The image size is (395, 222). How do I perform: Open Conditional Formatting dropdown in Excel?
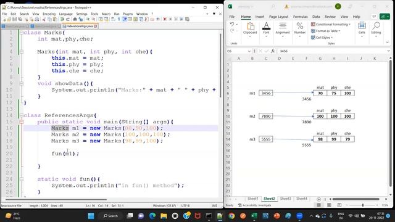pos(331,25)
